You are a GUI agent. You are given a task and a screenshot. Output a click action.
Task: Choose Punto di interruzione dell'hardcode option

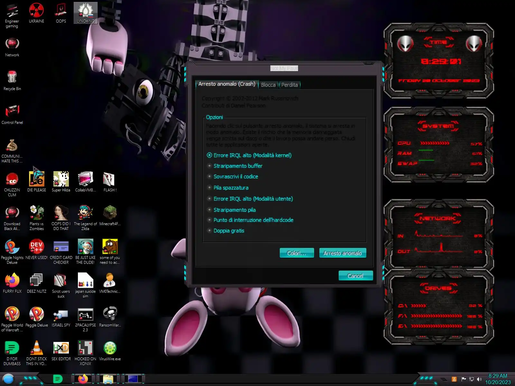(250, 220)
